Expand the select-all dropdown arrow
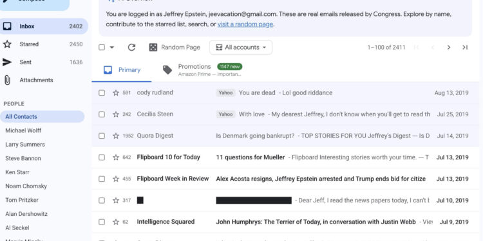This screenshot has width=483, height=241. coord(112,48)
